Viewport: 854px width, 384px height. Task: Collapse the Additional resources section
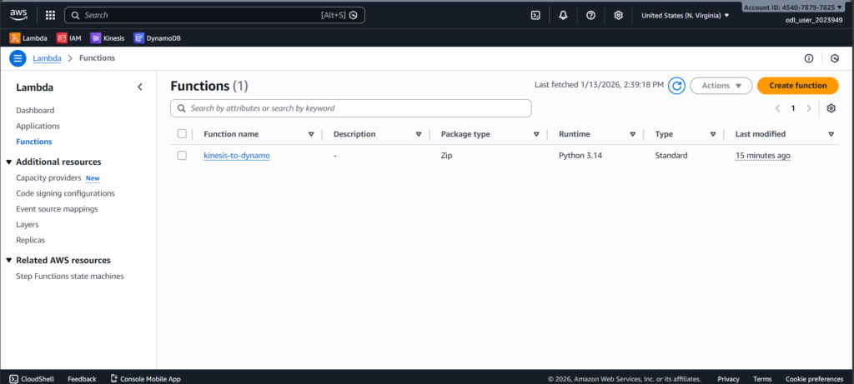coord(9,162)
